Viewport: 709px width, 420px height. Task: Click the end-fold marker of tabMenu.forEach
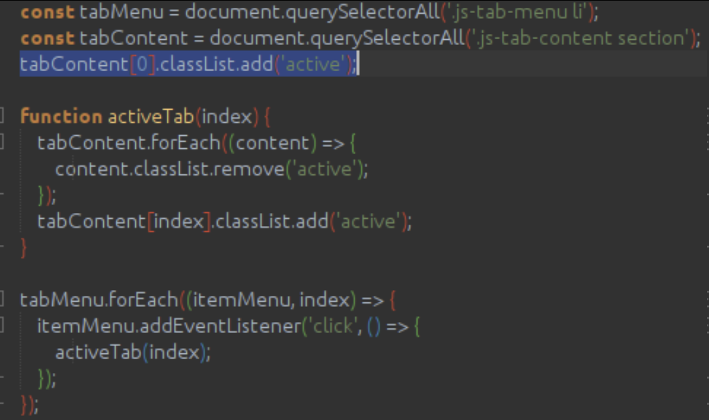(x=2, y=404)
